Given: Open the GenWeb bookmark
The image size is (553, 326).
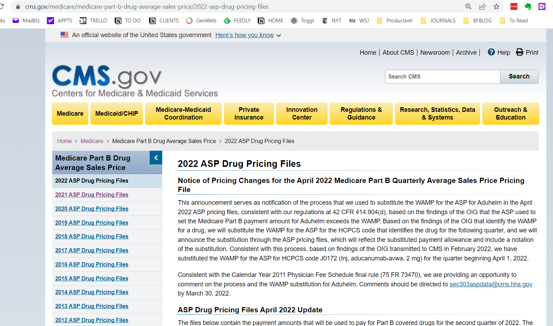Looking at the screenshot, I should [x=201, y=21].
